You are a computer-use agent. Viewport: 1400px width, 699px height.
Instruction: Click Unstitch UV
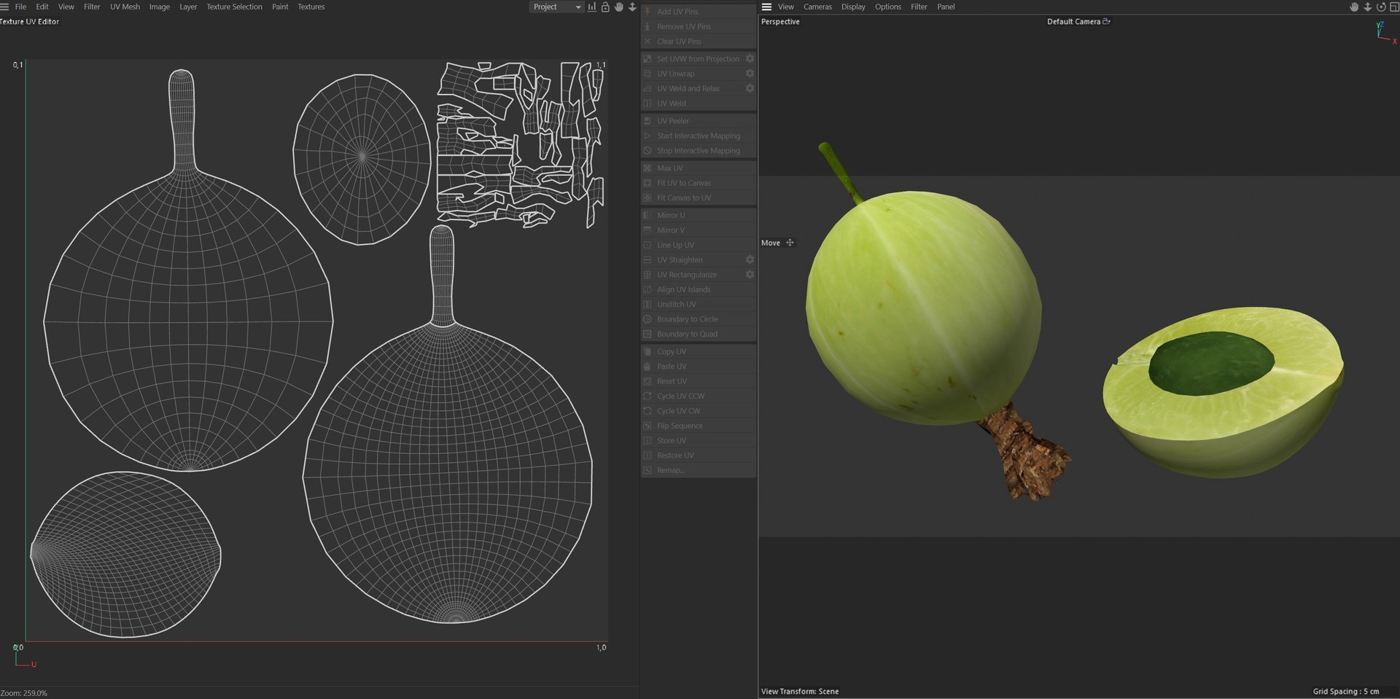pyautogui.click(x=699, y=305)
